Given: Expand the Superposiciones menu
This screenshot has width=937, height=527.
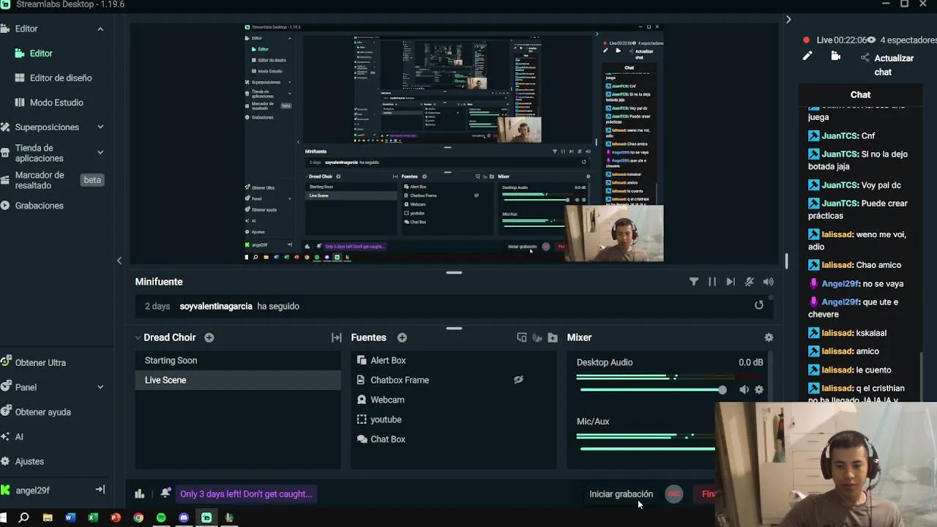Looking at the screenshot, I should point(100,127).
